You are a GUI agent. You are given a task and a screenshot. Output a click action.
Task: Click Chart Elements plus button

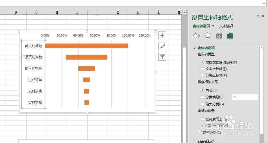tap(162, 35)
